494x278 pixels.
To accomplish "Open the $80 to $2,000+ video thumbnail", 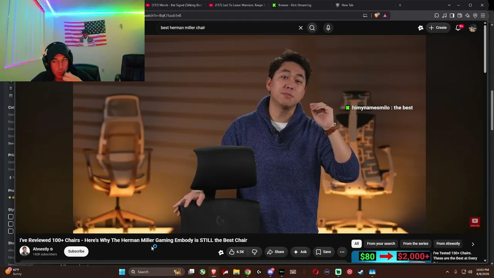I will pos(391,257).
